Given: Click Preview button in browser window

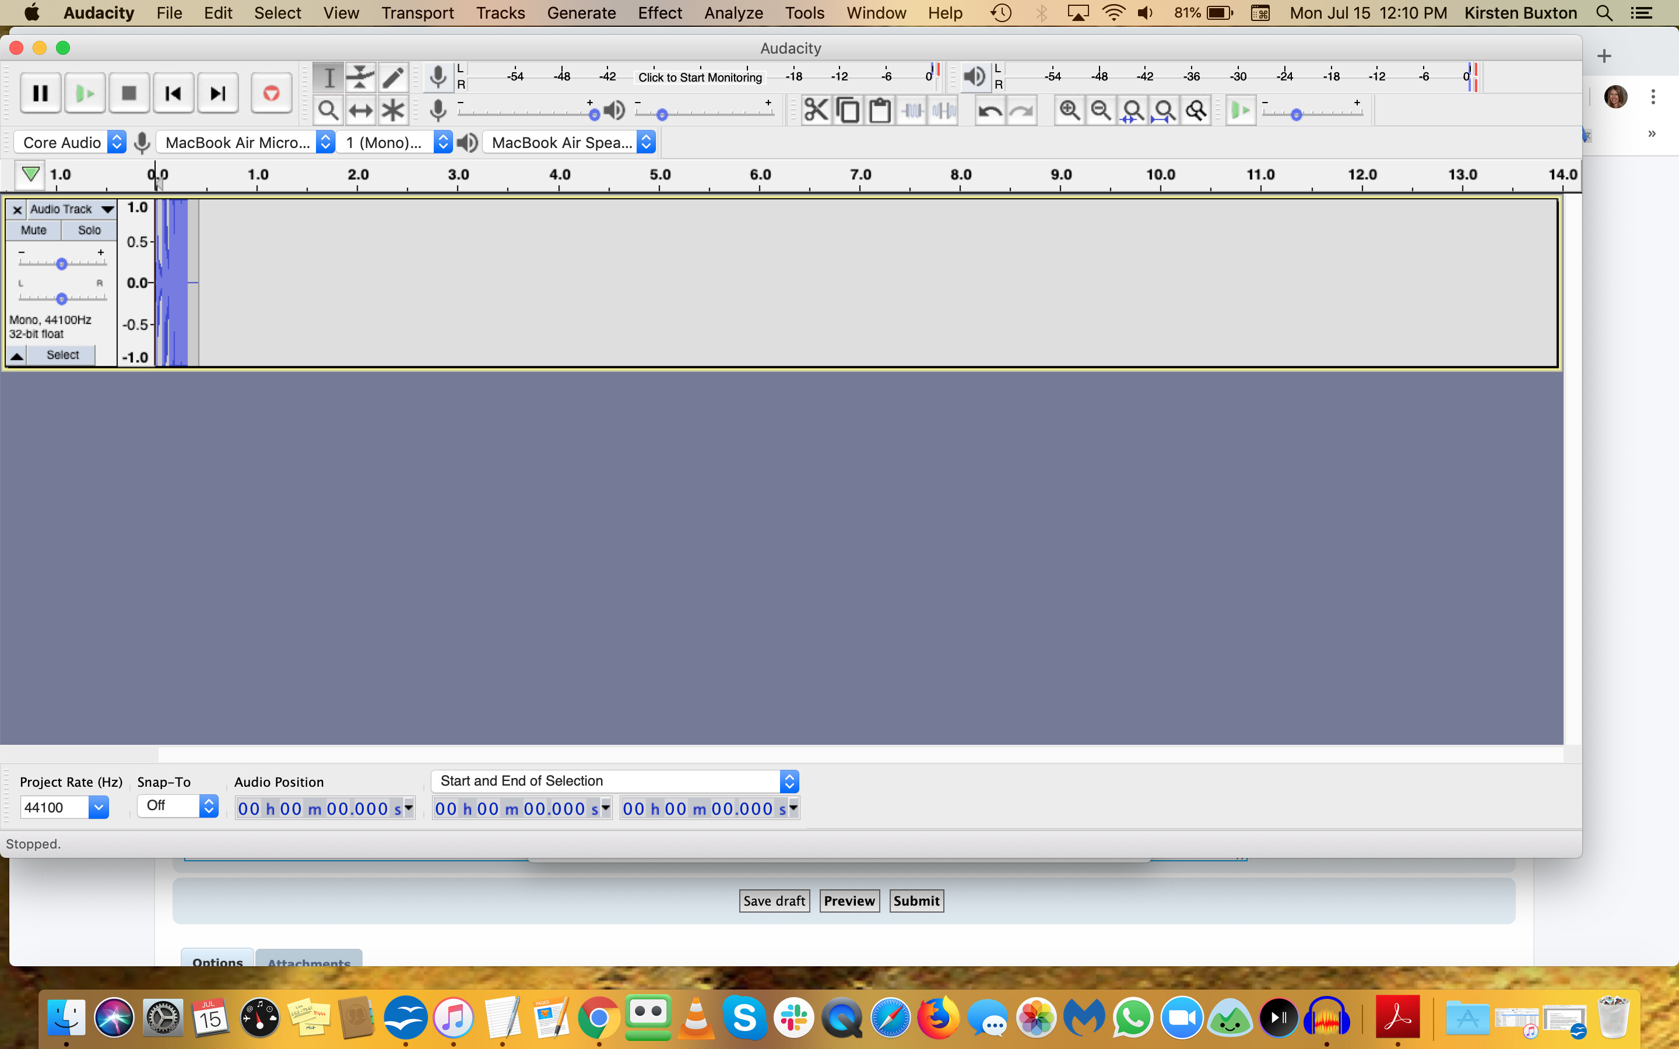Looking at the screenshot, I should pos(849,900).
